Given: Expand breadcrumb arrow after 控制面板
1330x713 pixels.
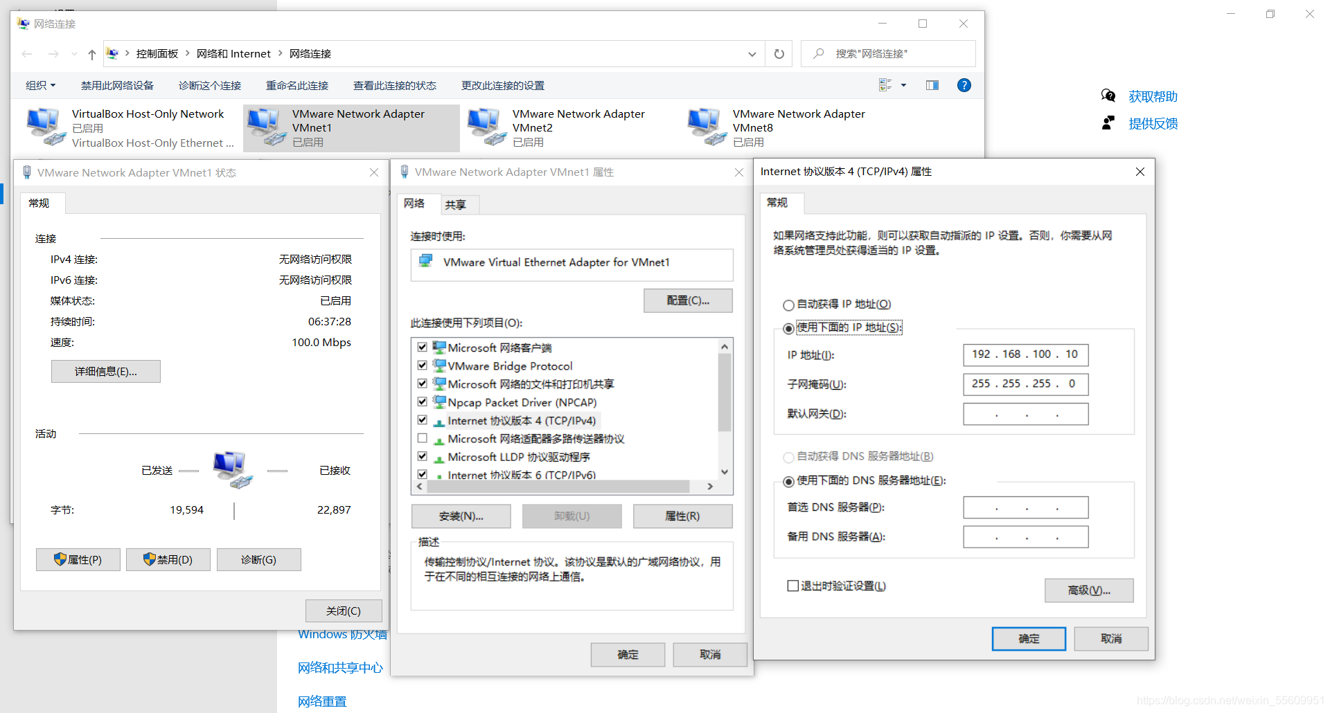Looking at the screenshot, I should click(x=188, y=53).
